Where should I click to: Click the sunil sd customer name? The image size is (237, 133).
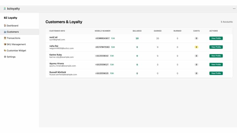(53, 37)
